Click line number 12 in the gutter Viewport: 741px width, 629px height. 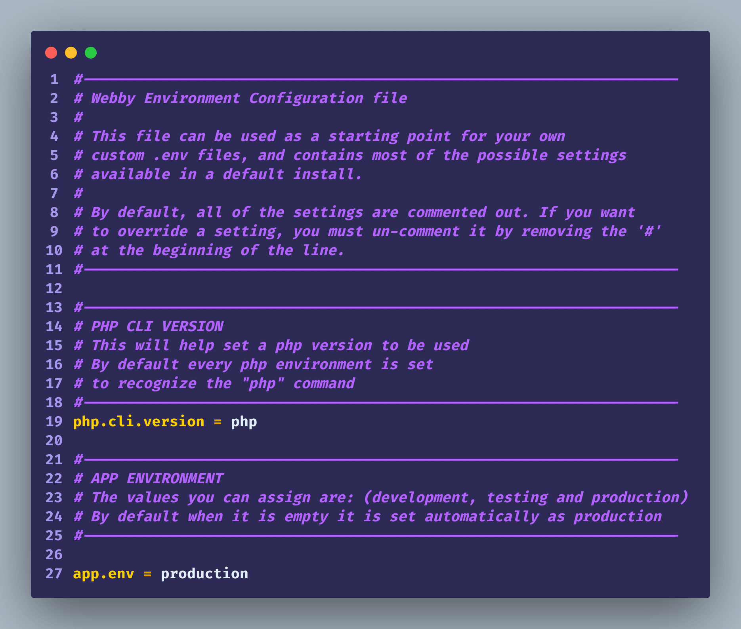pyautogui.click(x=54, y=288)
